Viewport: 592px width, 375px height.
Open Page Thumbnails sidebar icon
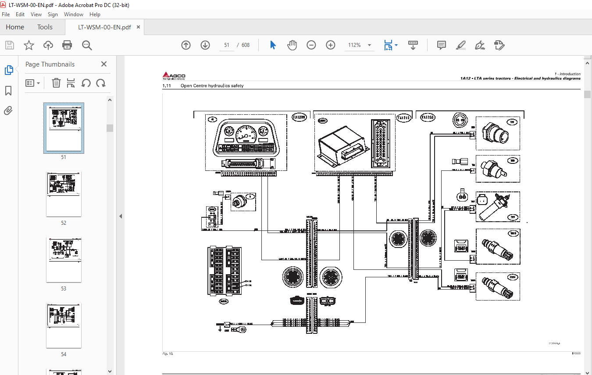click(8, 70)
